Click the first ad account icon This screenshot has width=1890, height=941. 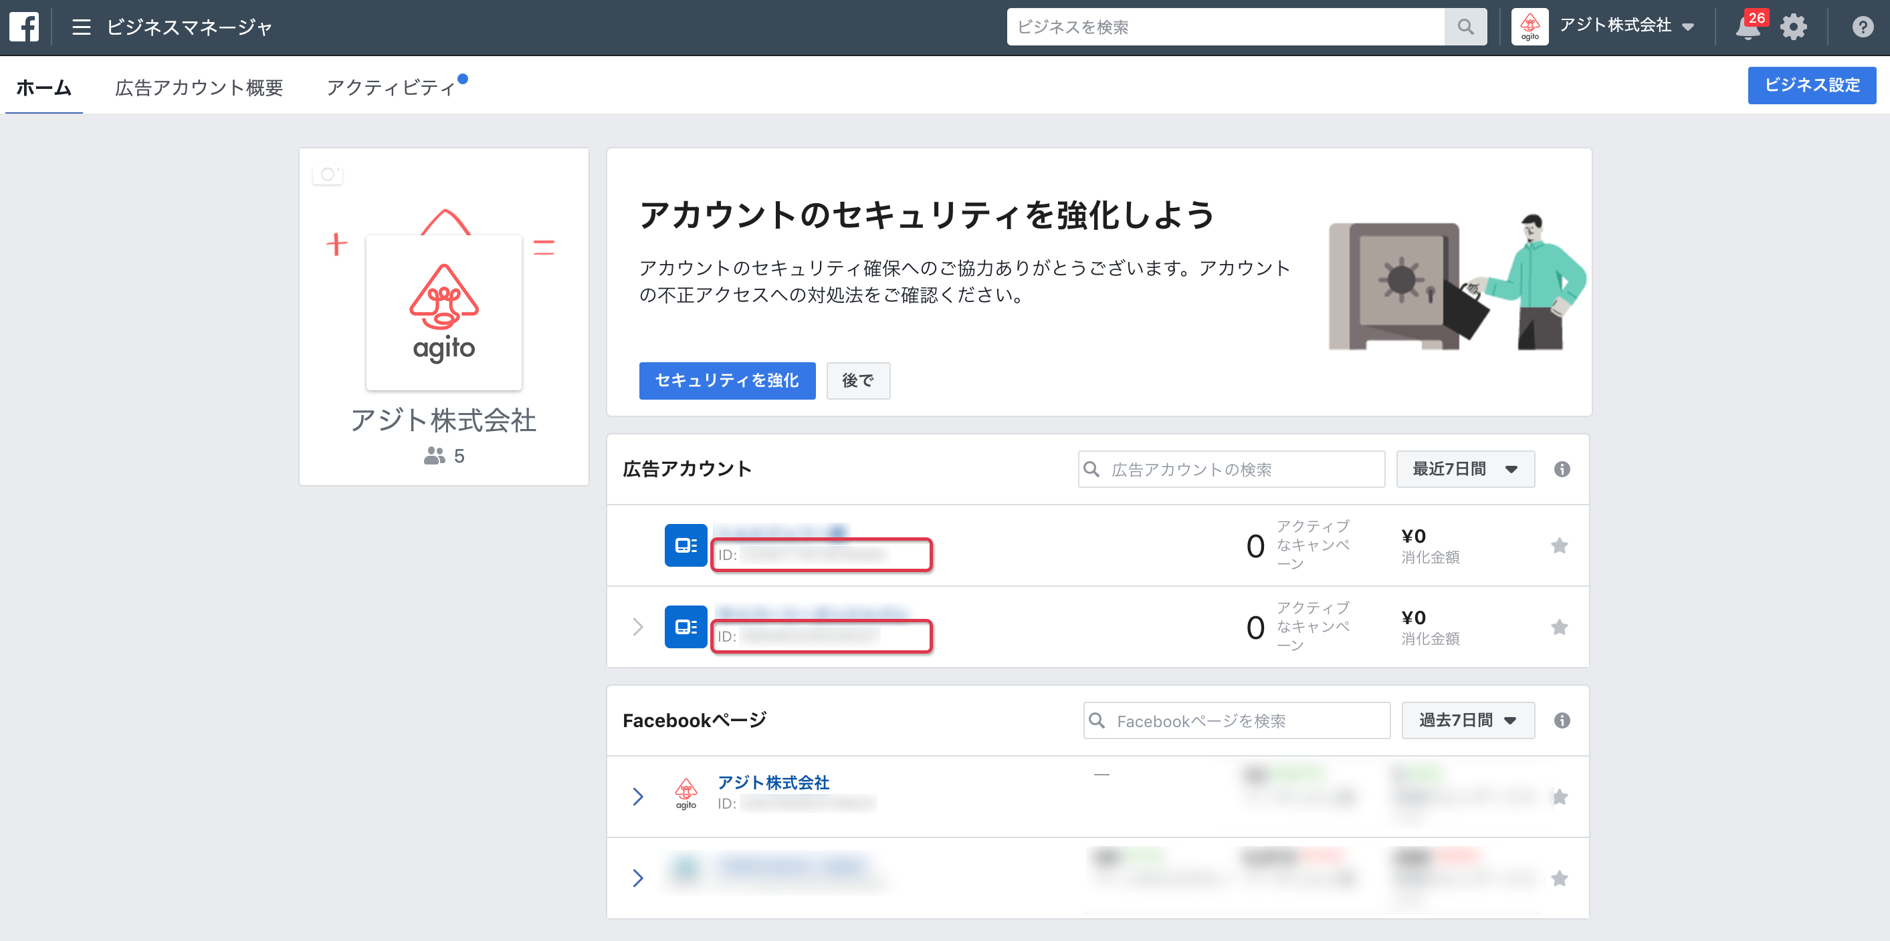[x=686, y=545]
